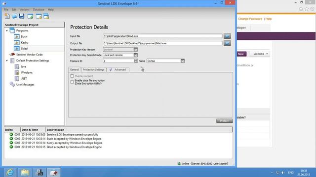Enable data file encryption checkbox
Viewport: 316px width, 177px height.
click(72, 82)
